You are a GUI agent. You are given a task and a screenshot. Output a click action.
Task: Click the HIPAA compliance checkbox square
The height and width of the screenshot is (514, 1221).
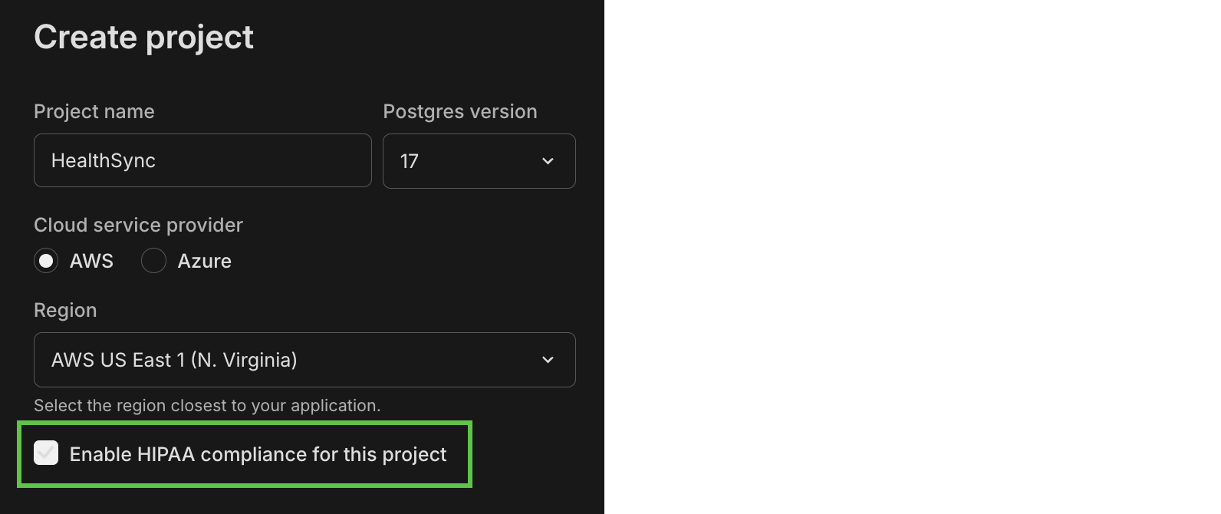point(46,453)
